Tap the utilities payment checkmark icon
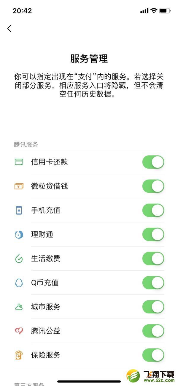 19,259
